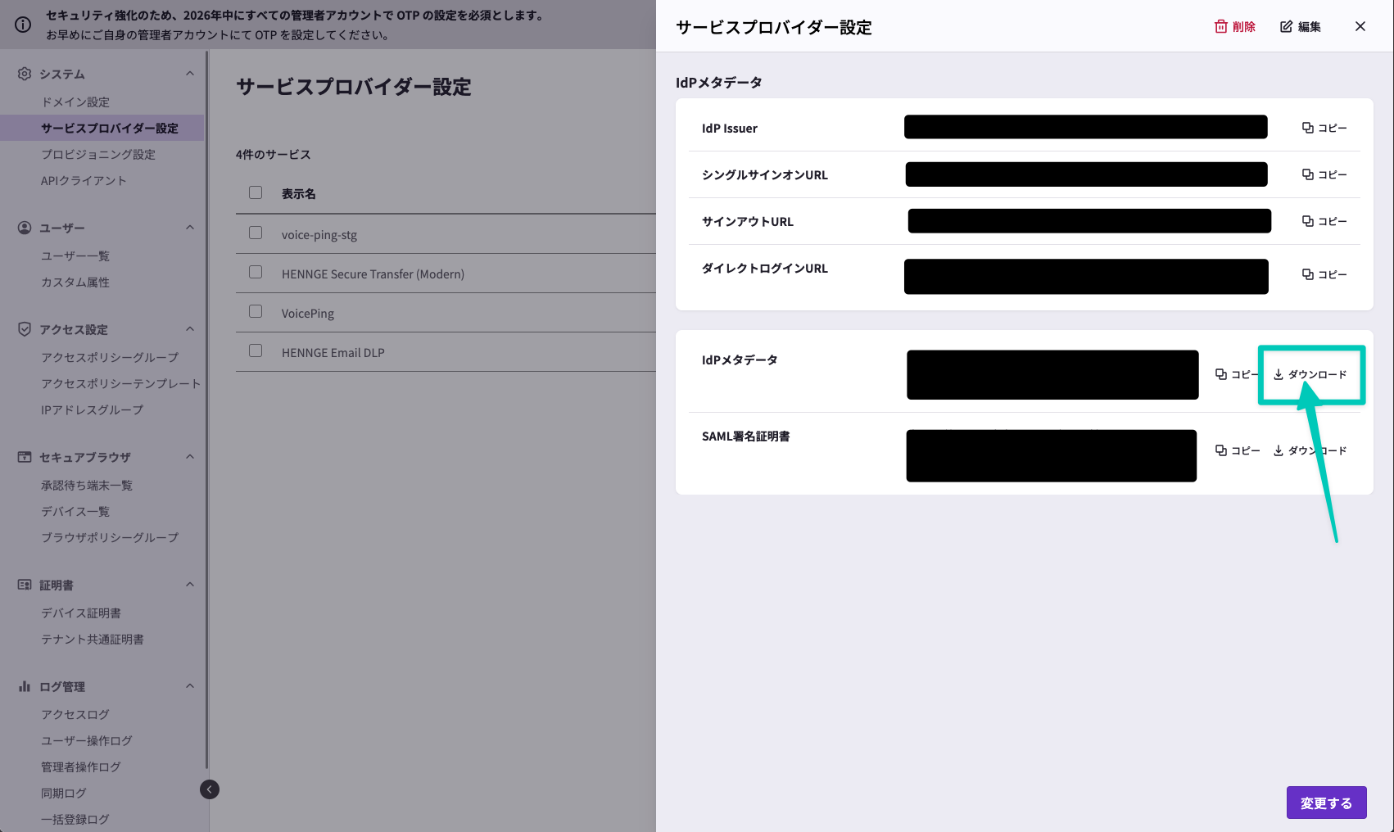Copy the IdPメタデータ XML content
Image resolution: width=1394 pixels, height=832 pixels.
click(x=1236, y=374)
